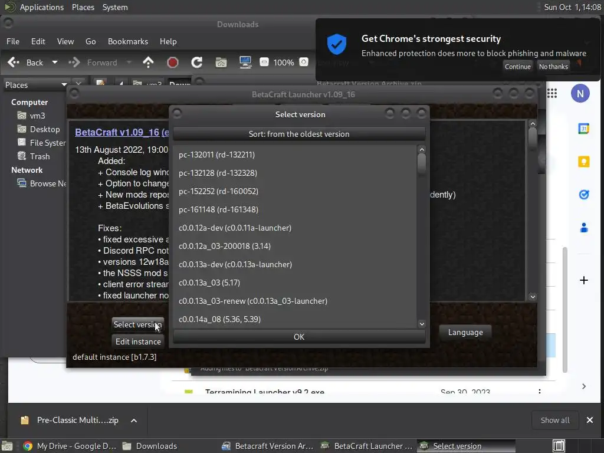
Task: Go Back in the Downloads file manager
Action: pyautogui.click(x=25, y=63)
